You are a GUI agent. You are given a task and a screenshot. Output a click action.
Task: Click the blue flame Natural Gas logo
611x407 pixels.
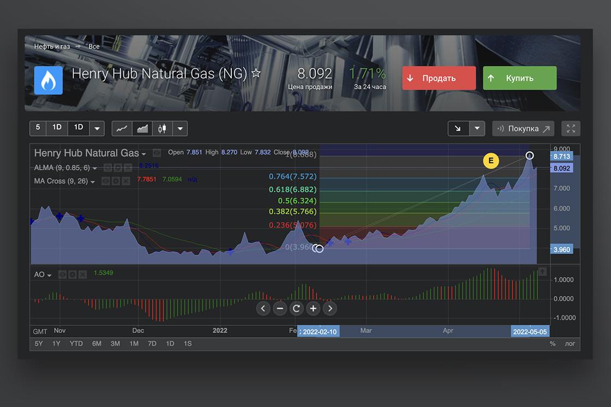point(49,80)
